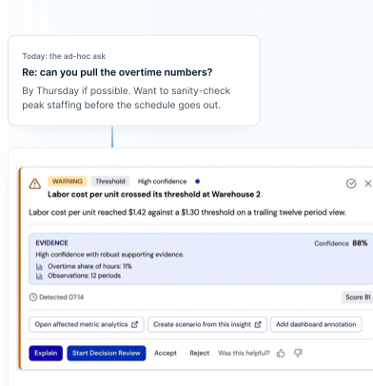Open affected metric analytics
Image resolution: width=373 pixels, height=386 pixels.
pyautogui.click(x=87, y=324)
